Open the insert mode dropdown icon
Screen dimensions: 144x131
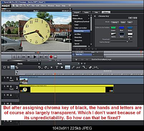tap(96, 68)
